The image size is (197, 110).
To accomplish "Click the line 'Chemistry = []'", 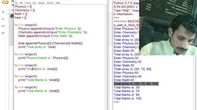I will [x=25, y=10].
